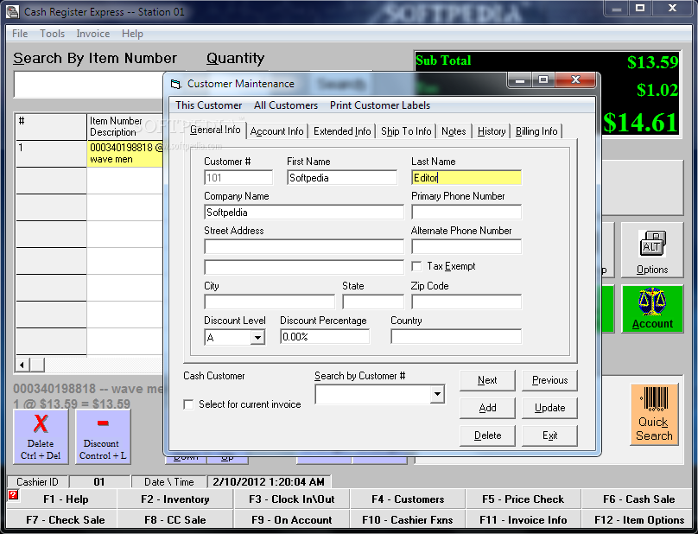Viewport: 698px width, 534px height.
Task: Click invoice list left scroll arrow
Action: (22, 366)
